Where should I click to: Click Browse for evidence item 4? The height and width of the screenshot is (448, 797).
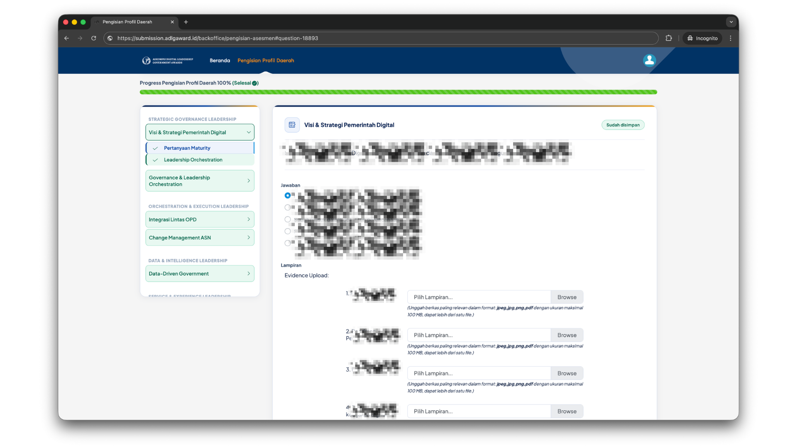point(567,411)
